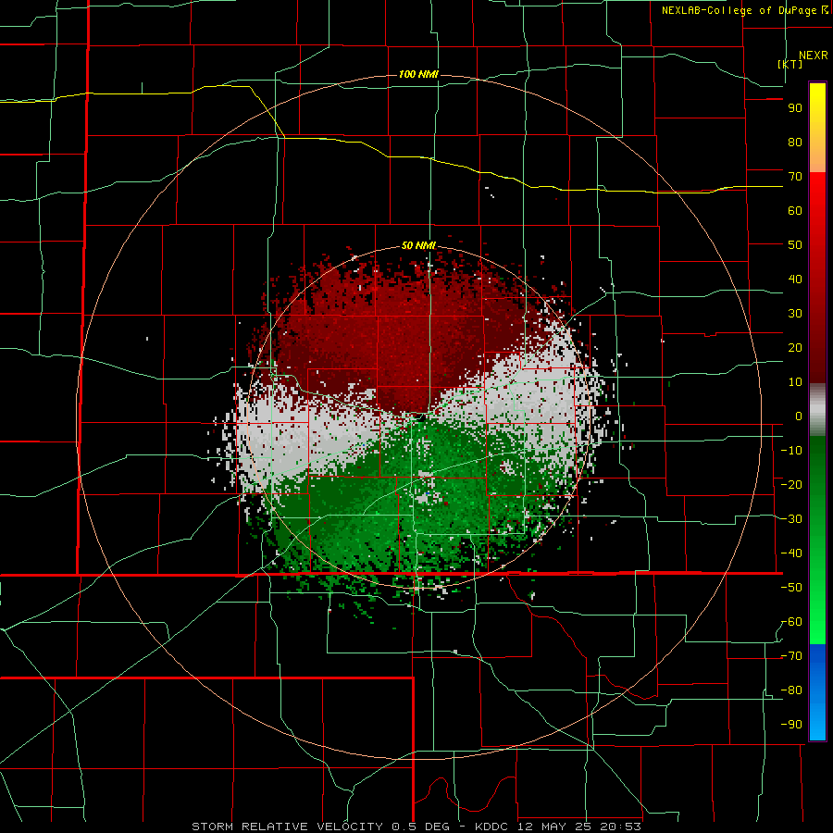Click the 50 value on velocity scale
Viewport: 833px width, 833px height.
point(795,245)
